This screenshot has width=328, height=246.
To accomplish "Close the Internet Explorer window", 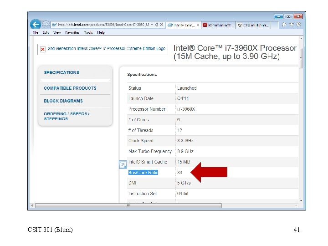I will tap(298, 16).
